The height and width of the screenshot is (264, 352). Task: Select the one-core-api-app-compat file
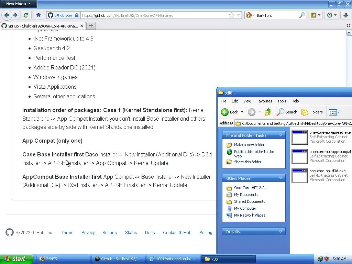pos(321,156)
